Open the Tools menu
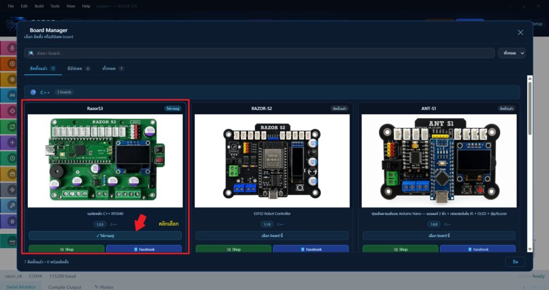 55,6
